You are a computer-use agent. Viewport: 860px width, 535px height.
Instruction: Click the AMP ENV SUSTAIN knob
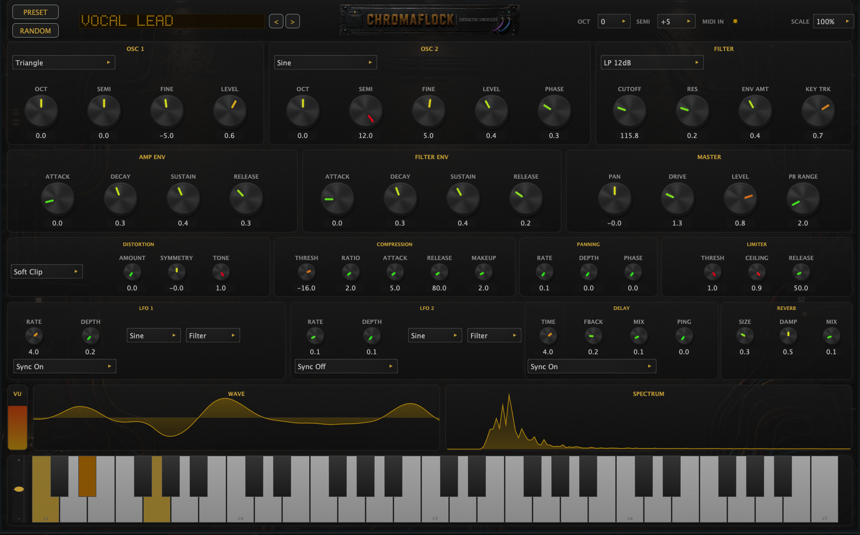183,198
